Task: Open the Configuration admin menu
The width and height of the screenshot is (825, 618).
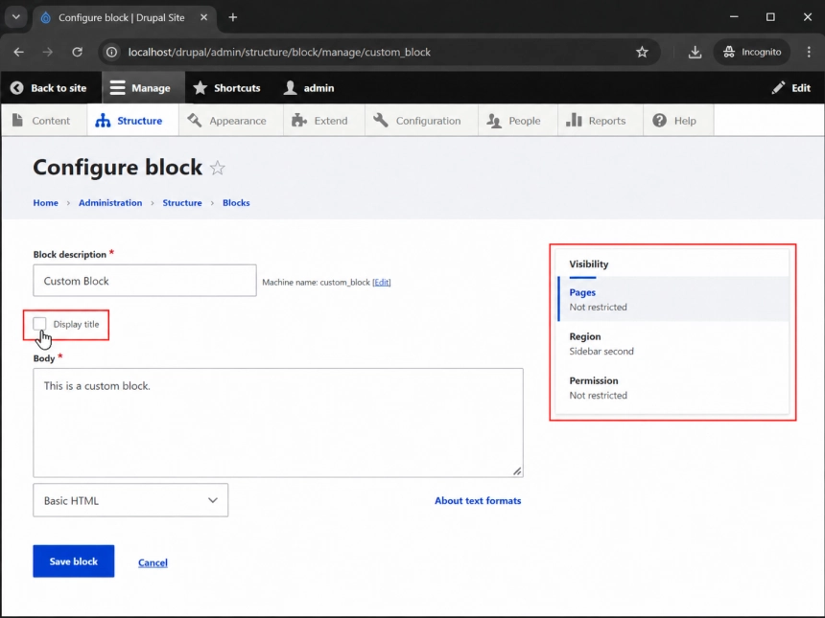Action: (421, 121)
